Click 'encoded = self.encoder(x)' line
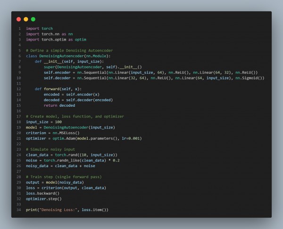 click(72, 94)
